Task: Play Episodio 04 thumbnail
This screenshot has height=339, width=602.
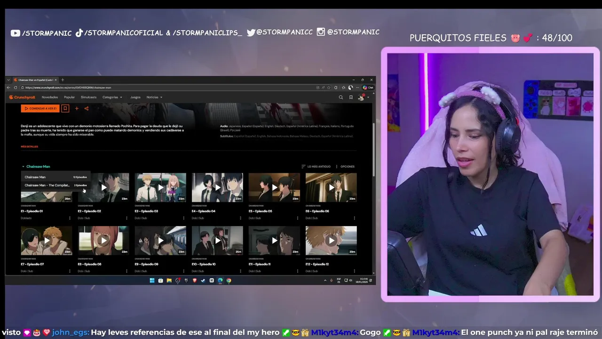Action: pos(217,187)
